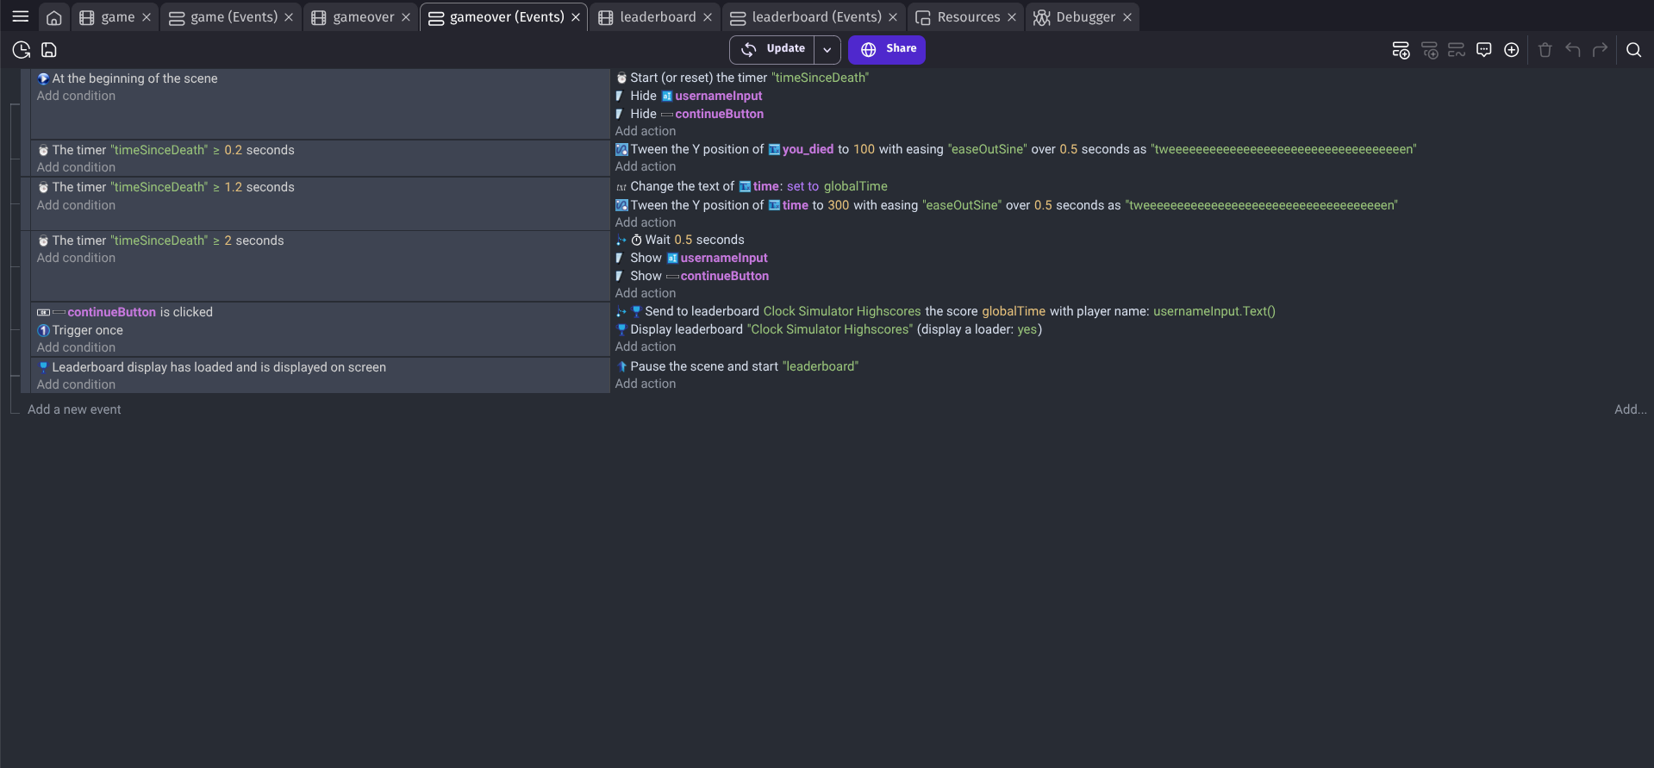The width and height of the screenshot is (1654, 768).
Task: Add action below "Pause the scene and start"
Action: [646, 384]
